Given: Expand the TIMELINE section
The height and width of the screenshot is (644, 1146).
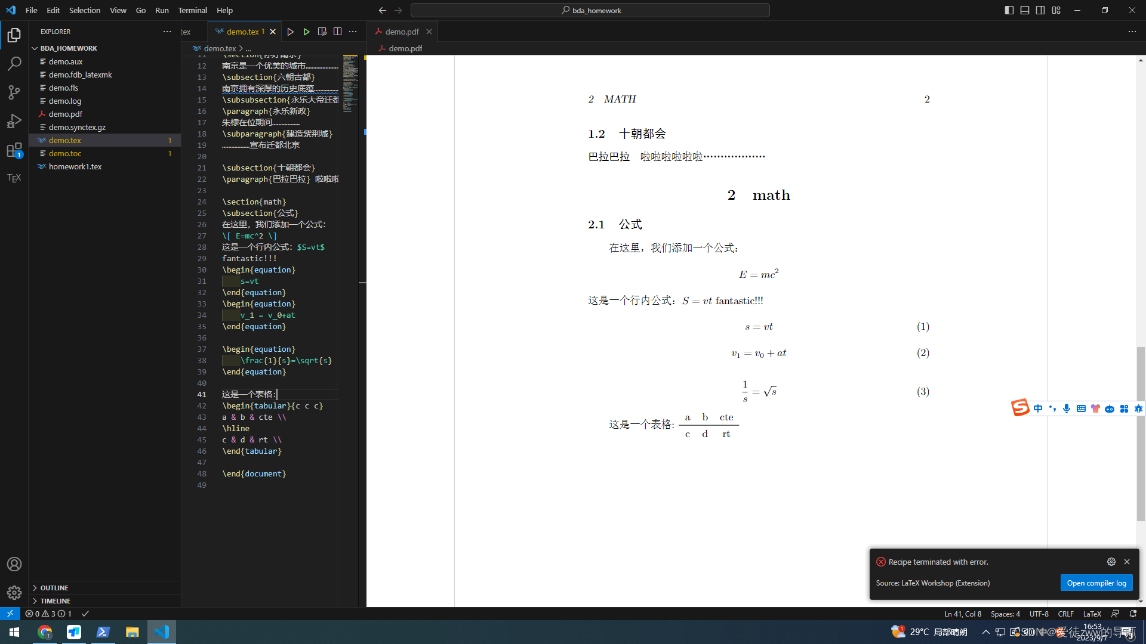Looking at the screenshot, I should click(56, 601).
